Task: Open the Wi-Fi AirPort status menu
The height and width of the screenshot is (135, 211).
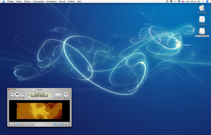Action: pyautogui.click(x=179, y=1)
